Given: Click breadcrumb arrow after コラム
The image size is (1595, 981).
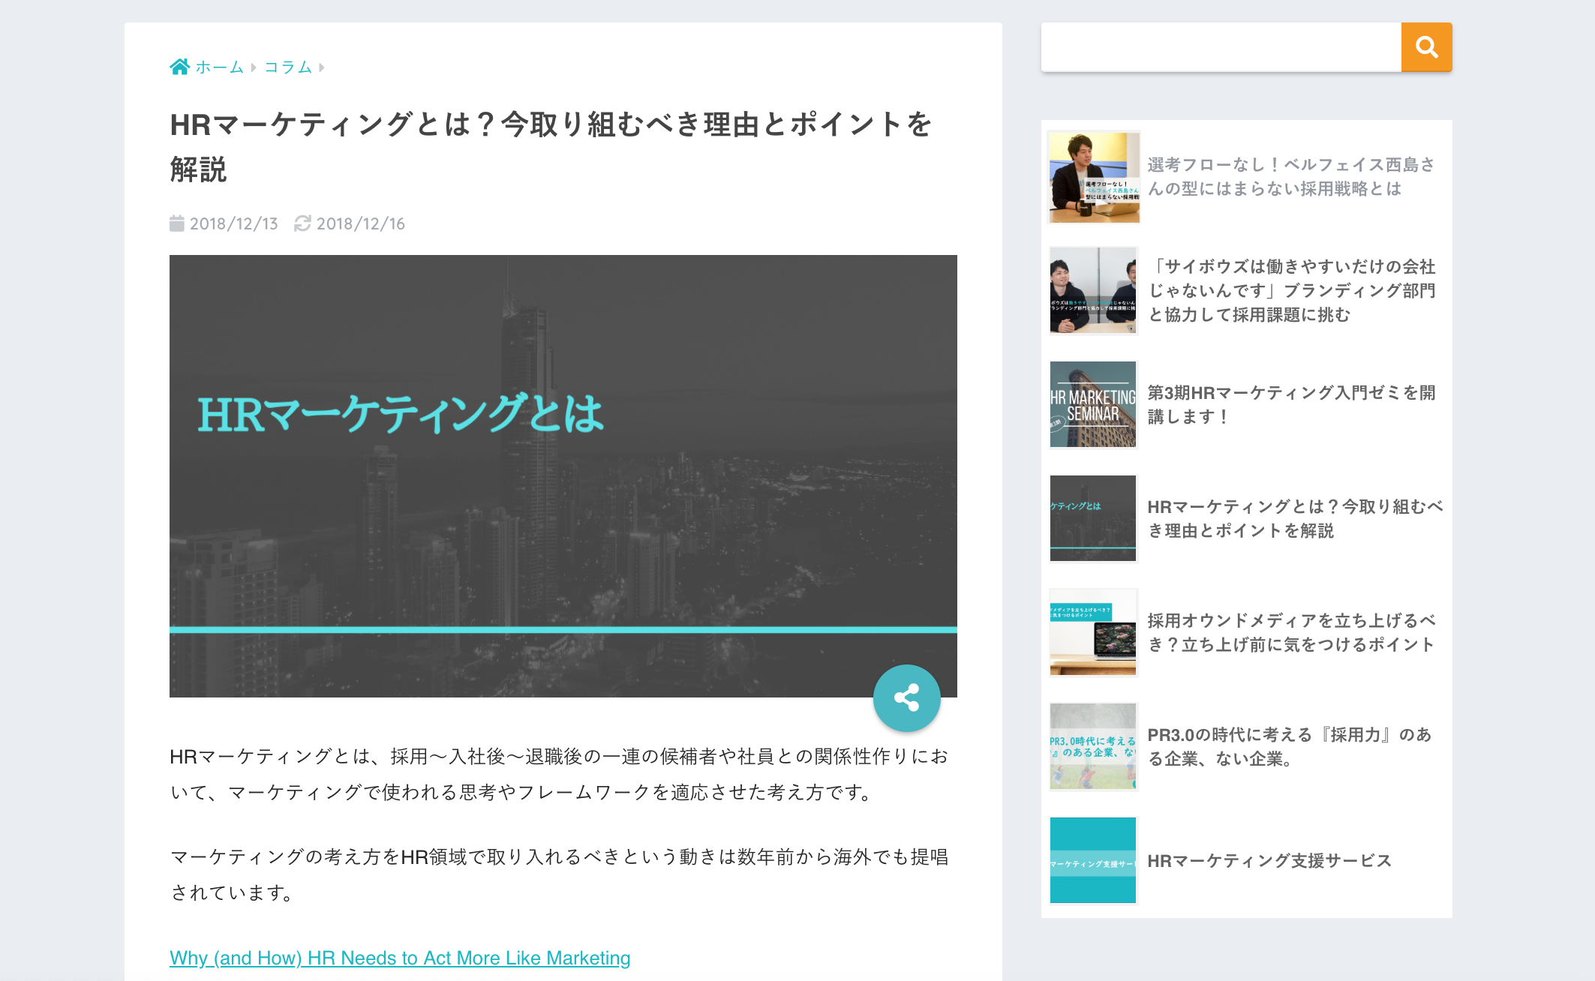Looking at the screenshot, I should click(321, 67).
